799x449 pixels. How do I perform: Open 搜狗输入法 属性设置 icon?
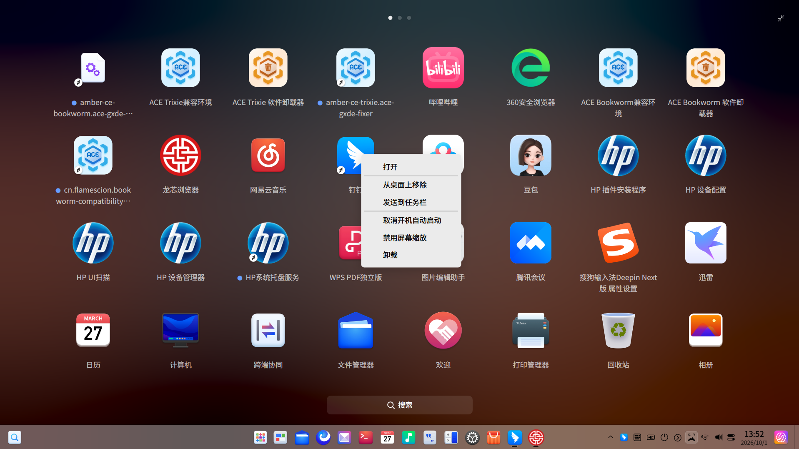point(618,243)
